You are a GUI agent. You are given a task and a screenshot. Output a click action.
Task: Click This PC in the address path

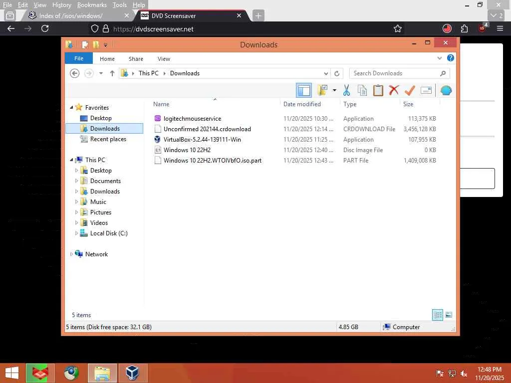(x=148, y=73)
